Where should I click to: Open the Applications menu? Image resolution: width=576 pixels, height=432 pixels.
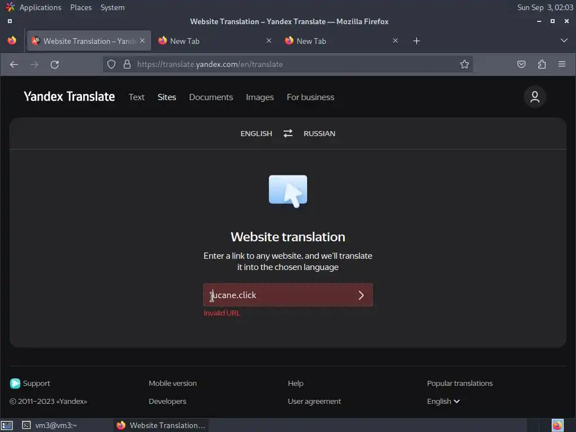point(40,7)
